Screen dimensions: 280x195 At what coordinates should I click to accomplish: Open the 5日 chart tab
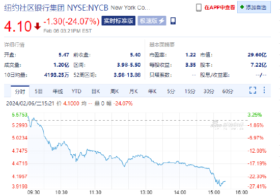tap(39, 92)
